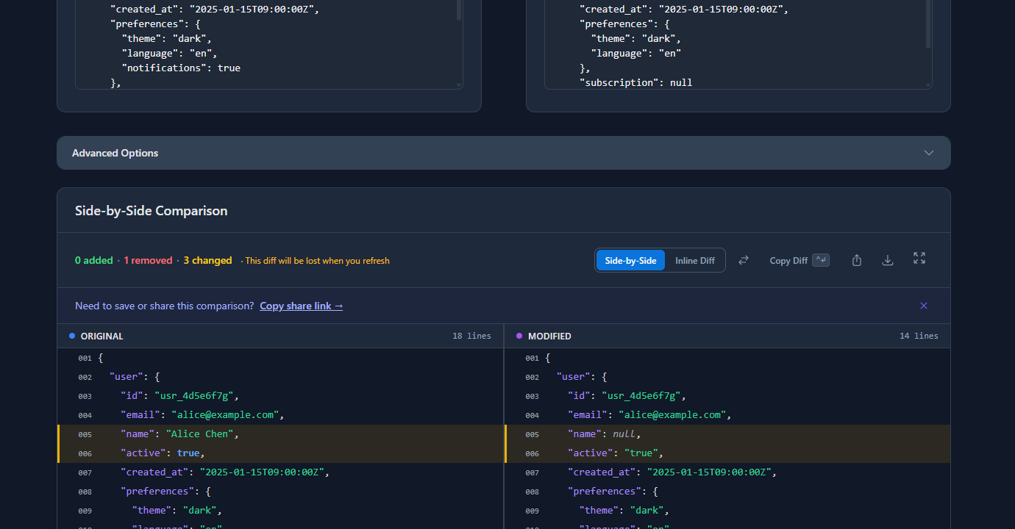Click the blue dot beside ORIGINAL
The height and width of the screenshot is (529, 1015).
tap(71, 335)
